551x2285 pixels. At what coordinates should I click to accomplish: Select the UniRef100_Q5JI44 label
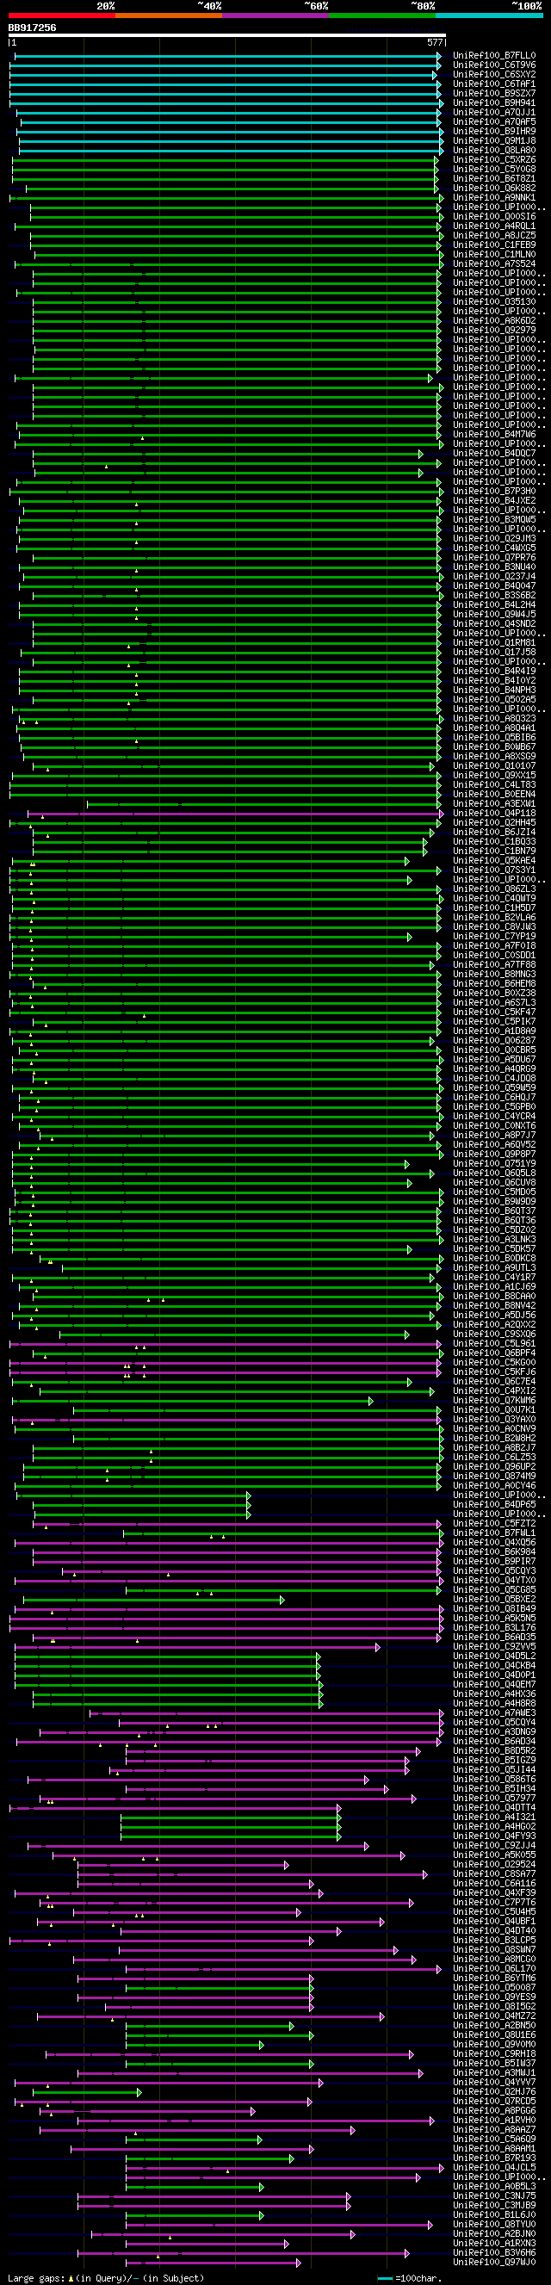coord(494,1769)
